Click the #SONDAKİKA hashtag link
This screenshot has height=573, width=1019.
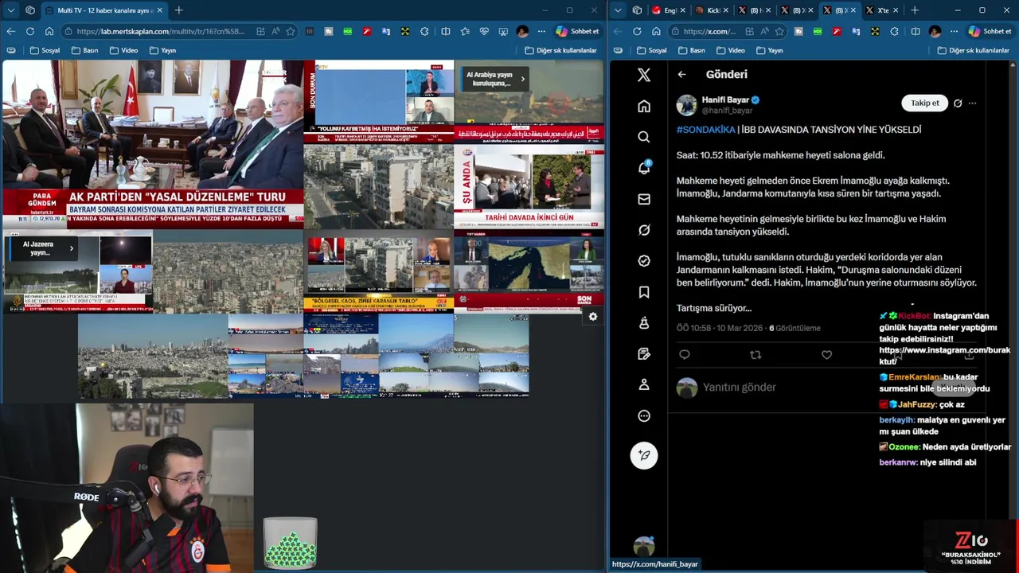coord(705,130)
